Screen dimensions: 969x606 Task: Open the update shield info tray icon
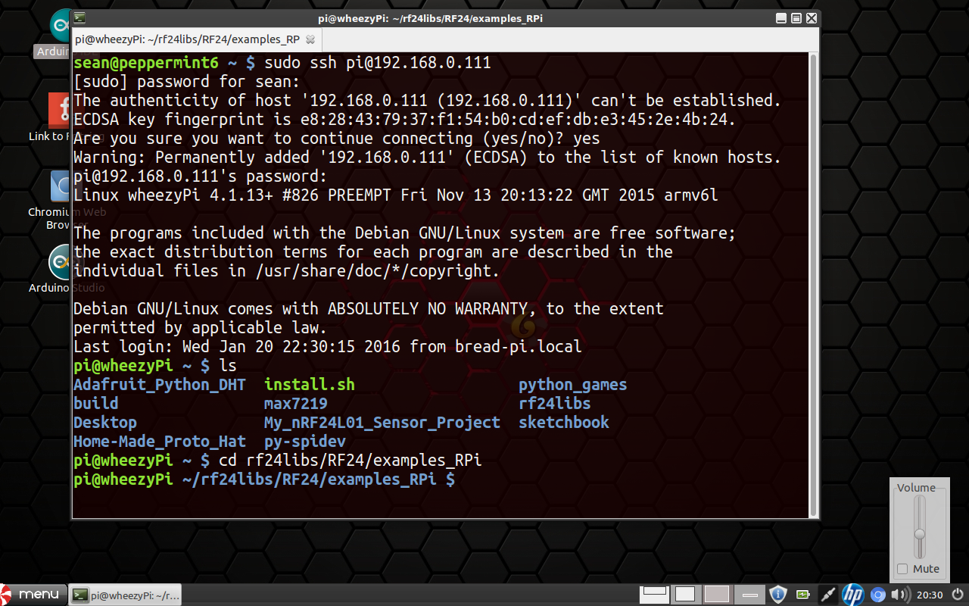[778, 594]
